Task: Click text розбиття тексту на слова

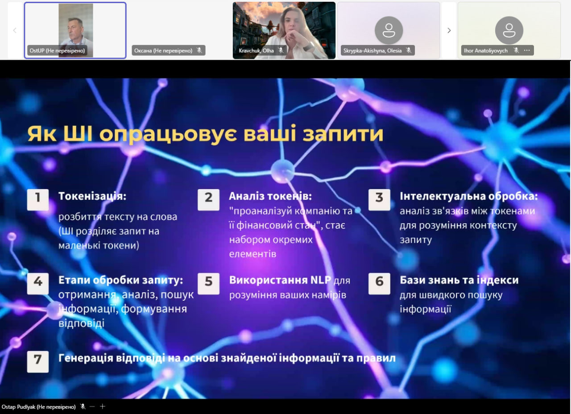Action: (x=118, y=217)
